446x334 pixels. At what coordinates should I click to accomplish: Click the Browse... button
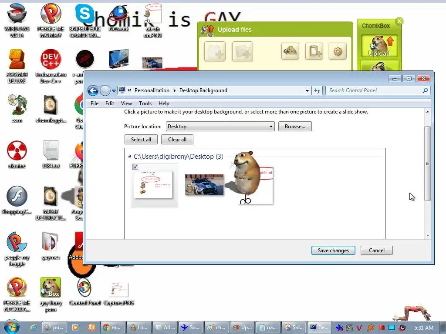295,127
